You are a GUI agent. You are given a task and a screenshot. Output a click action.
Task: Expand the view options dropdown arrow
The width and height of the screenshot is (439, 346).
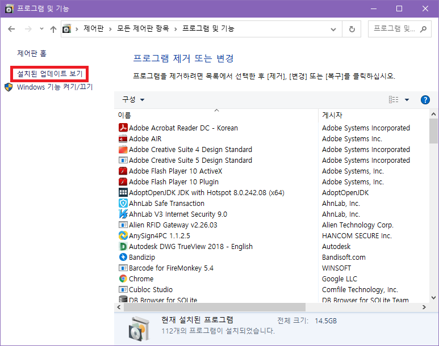pos(407,100)
